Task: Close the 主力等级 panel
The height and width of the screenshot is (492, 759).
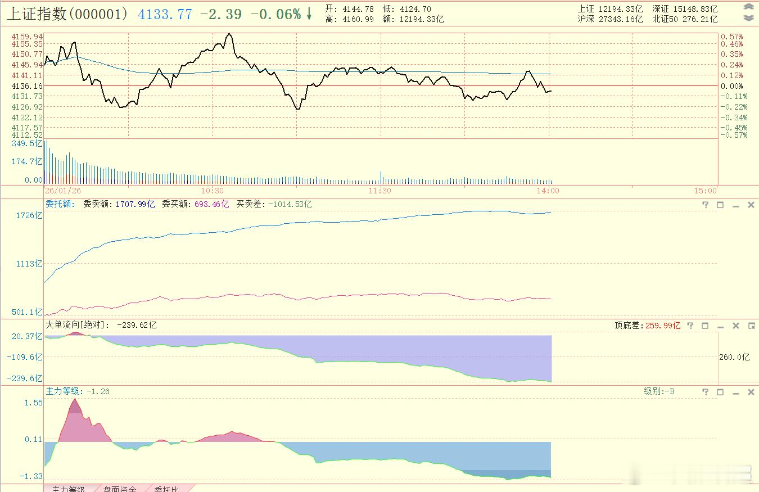Action: click(x=751, y=391)
